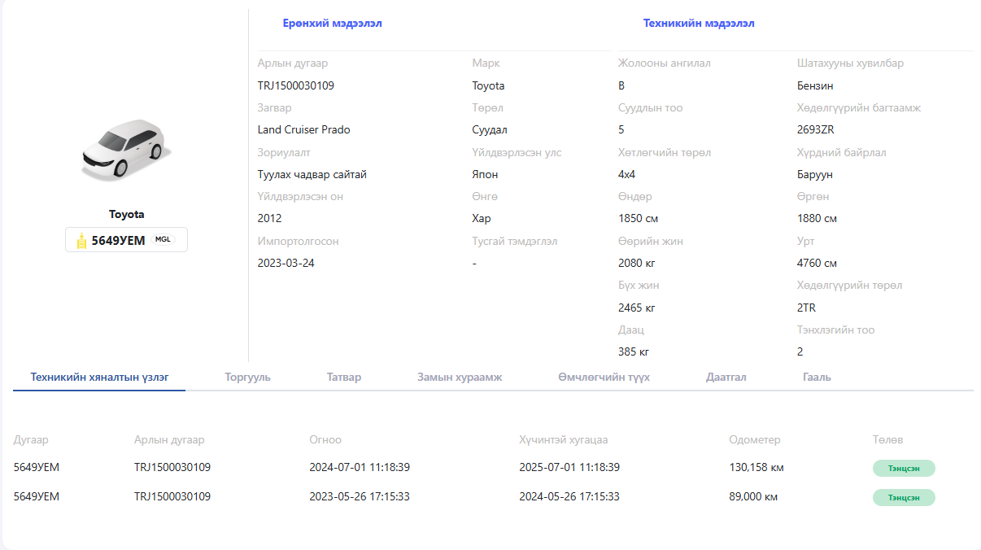
Task: Select the Өмчлөгчийн түүх tab
Action: (x=604, y=378)
